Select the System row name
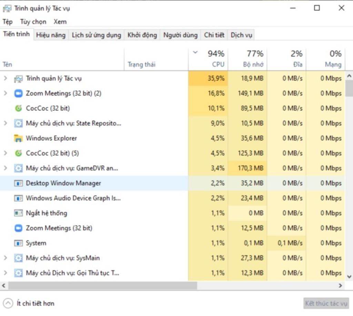 click(36, 243)
